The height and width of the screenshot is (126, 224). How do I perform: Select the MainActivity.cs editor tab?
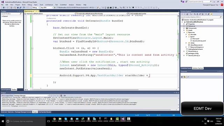[x=29, y=11]
